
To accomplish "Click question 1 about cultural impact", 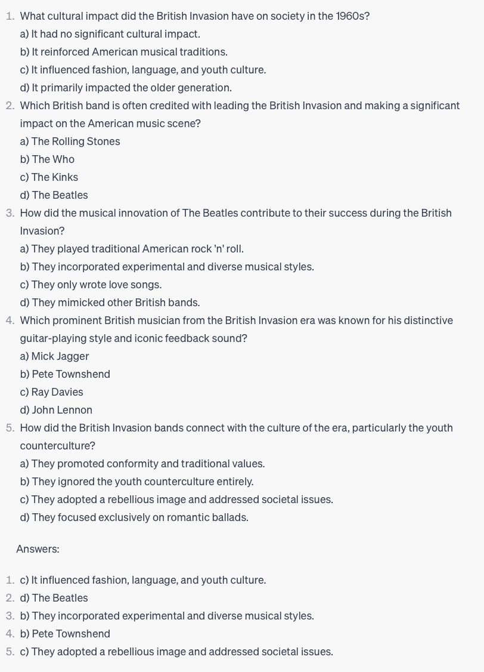I will pos(195,16).
